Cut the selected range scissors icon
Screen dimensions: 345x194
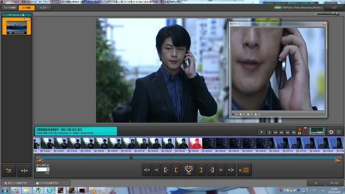(x=189, y=170)
